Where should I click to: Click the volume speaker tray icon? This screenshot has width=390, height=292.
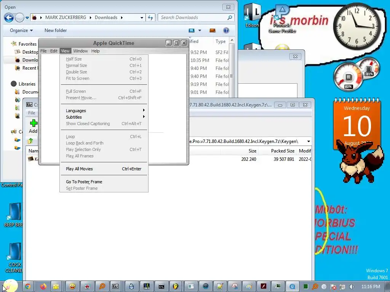(352, 287)
